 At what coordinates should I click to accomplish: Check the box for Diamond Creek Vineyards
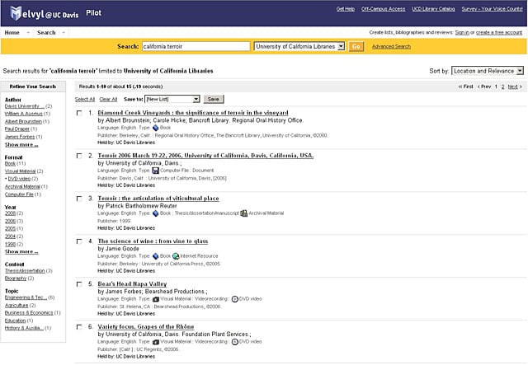[x=79, y=112]
